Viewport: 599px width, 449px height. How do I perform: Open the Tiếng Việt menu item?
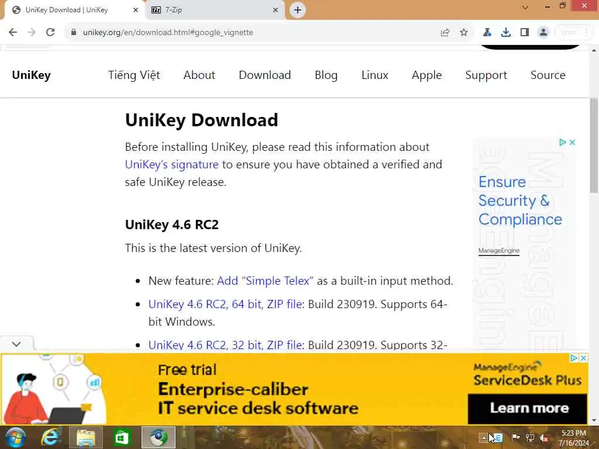pyautogui.click(x=134, y=75)
